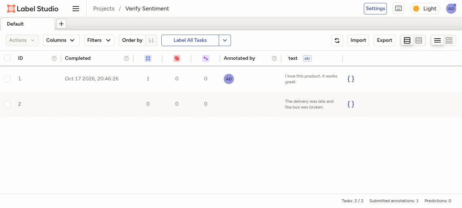Click Predictions: 0 status text
Viewport: 462px width, 208px height.
click(438, 201)
